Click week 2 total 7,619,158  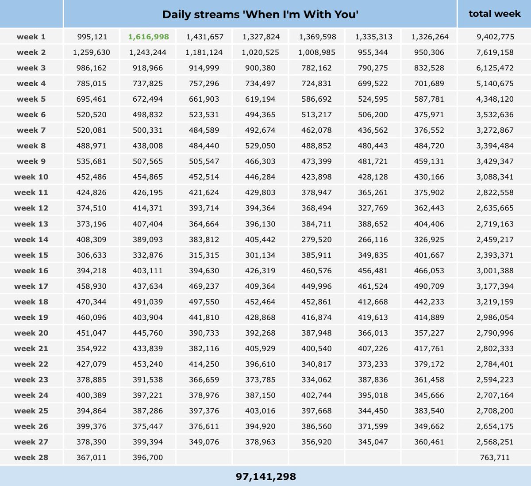click(x=495, y=52)
